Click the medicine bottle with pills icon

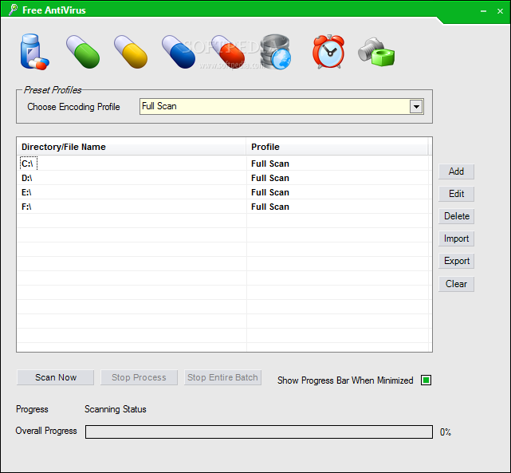click(34, 52)
